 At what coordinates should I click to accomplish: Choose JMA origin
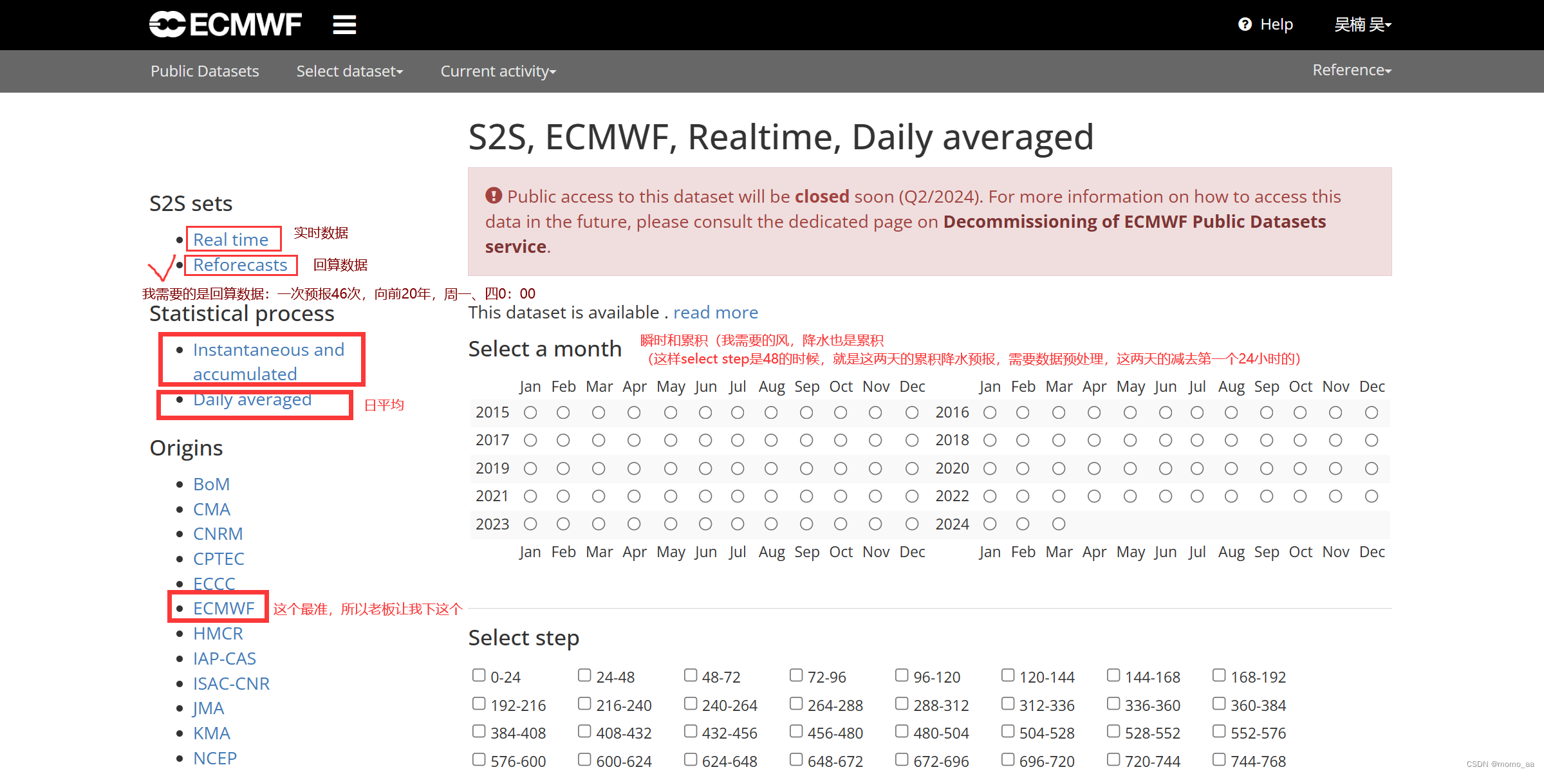(209, 708)
